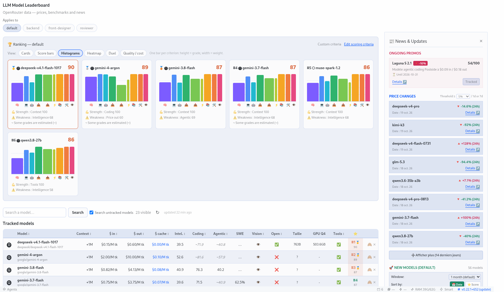Click the RAM 39G/62G status bar indicator
504x292 pixels.
(x=423, y=289)
